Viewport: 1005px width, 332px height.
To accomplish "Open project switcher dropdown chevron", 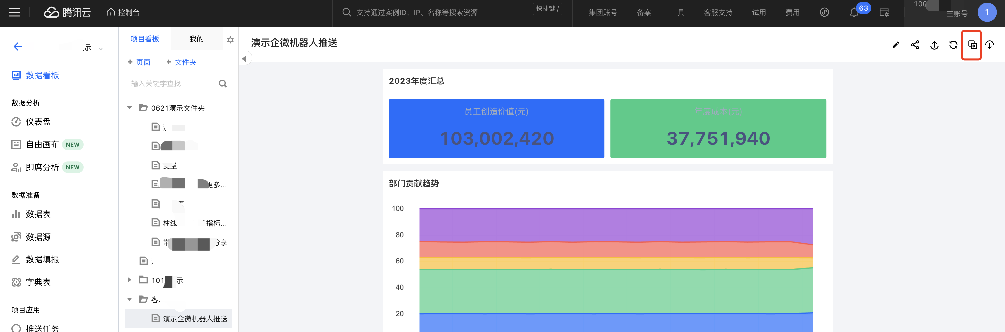I will click(101, 49).
